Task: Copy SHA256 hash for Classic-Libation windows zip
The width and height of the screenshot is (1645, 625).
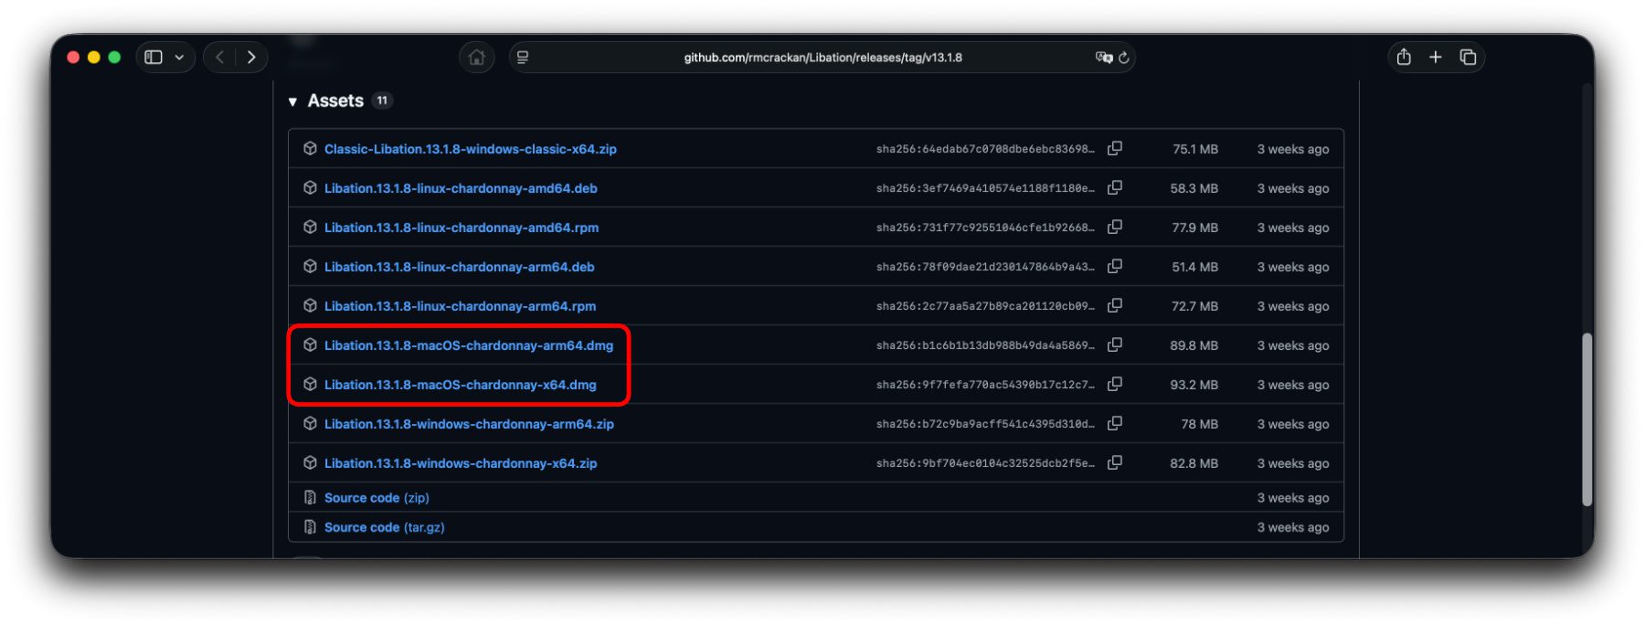Action: click(x=1114, y=148)
